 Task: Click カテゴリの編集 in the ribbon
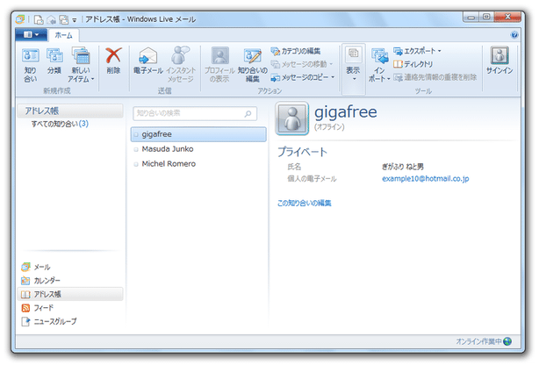(x=296, y=51)
